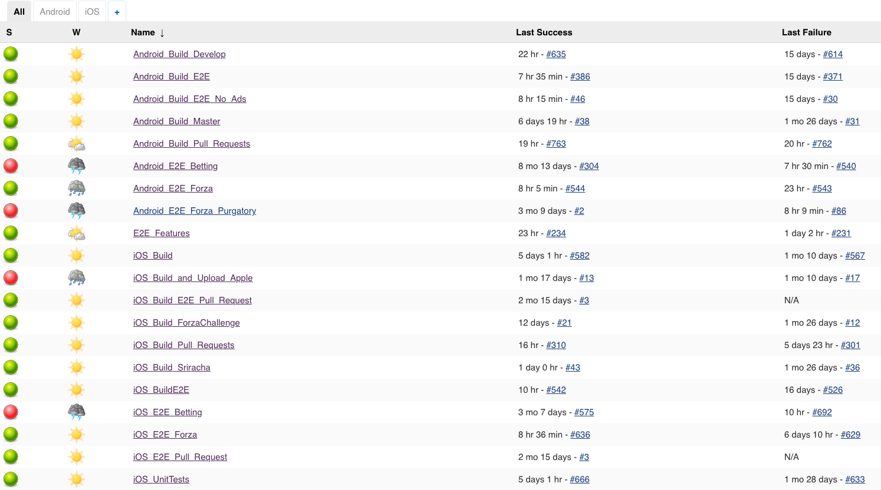
Task: Open the Android_Build_E2E_No_Ads job
Action: [189, 99]
